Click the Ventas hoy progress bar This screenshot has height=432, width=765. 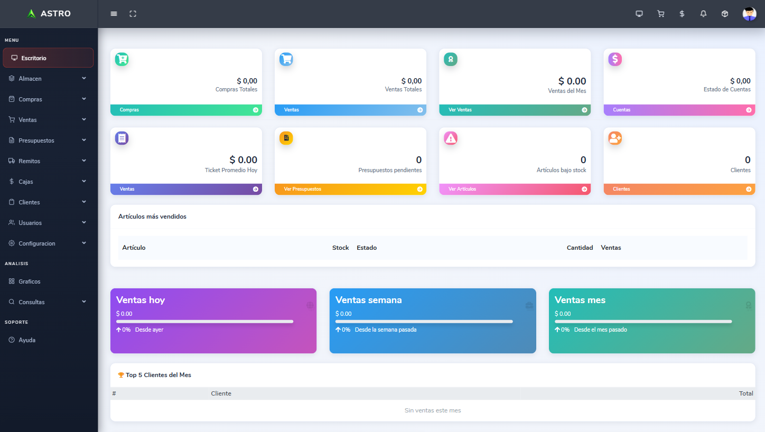[x=204, y=321]
